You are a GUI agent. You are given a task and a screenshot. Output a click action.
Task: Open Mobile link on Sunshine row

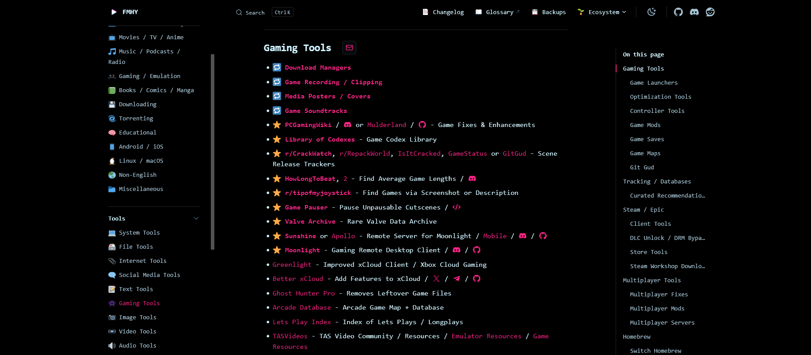(495, 236)
